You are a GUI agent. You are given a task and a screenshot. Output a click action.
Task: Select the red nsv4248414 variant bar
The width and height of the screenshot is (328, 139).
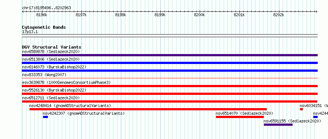148,109
